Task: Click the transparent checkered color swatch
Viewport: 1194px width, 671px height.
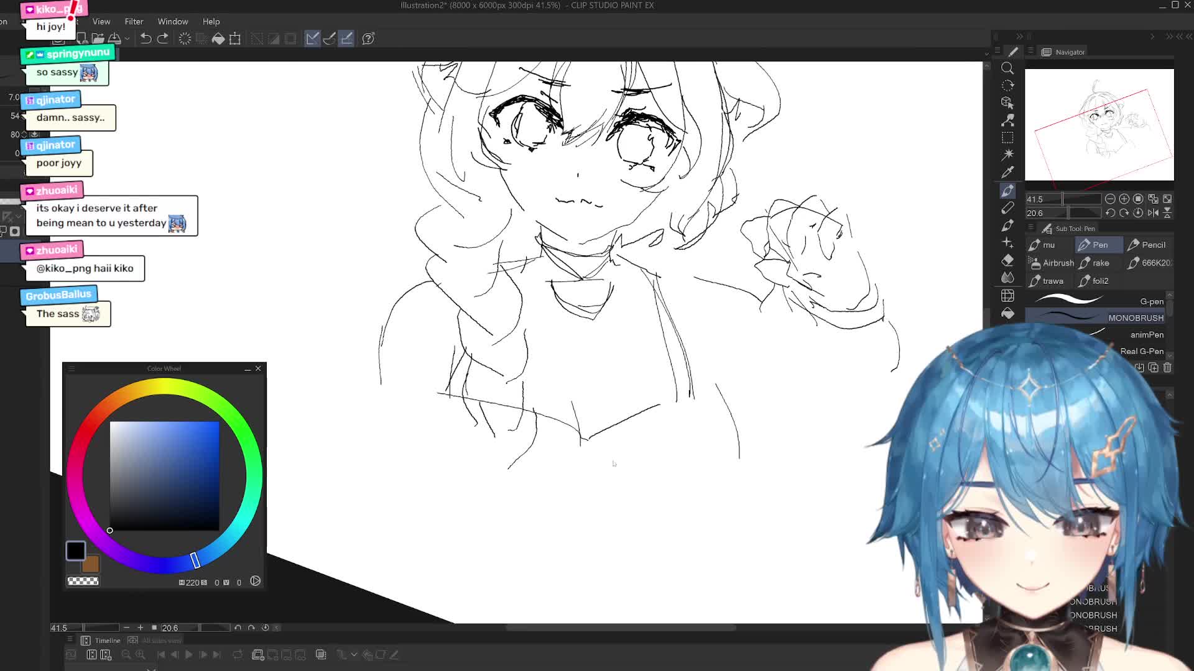Action: point(83,581)
